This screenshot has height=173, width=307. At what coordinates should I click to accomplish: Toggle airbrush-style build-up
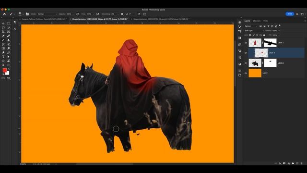pyautogui.click(x=98, y=14)
